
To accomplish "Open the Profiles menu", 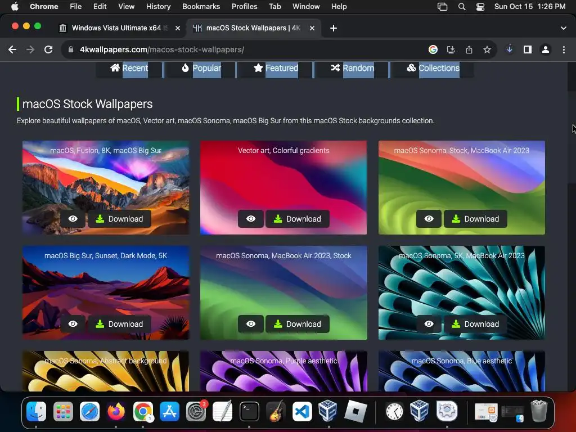I will (x=245, y=7).
